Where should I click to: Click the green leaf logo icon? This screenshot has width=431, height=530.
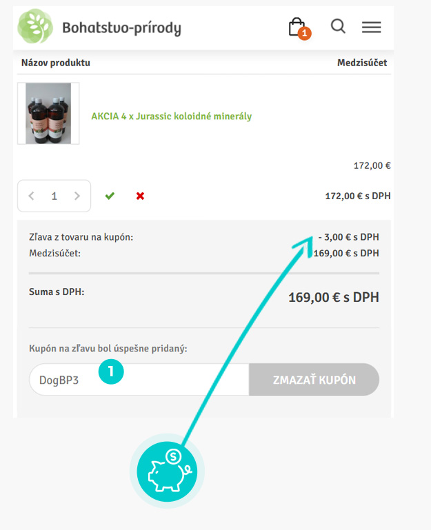(35, 27)
